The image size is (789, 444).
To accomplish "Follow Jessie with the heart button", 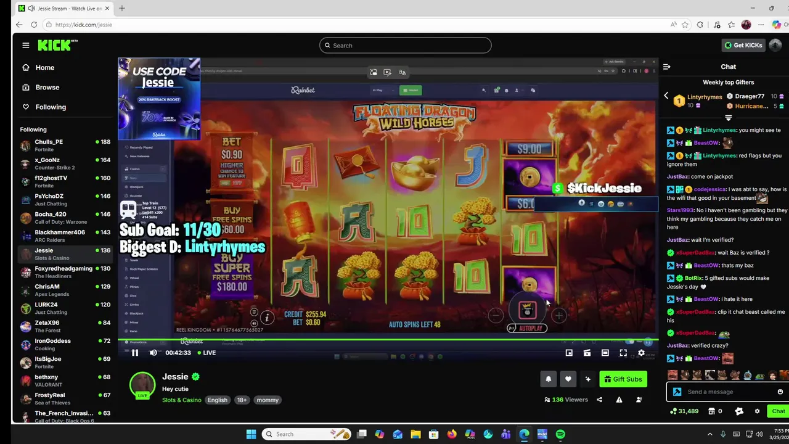I will click(568, 379).
